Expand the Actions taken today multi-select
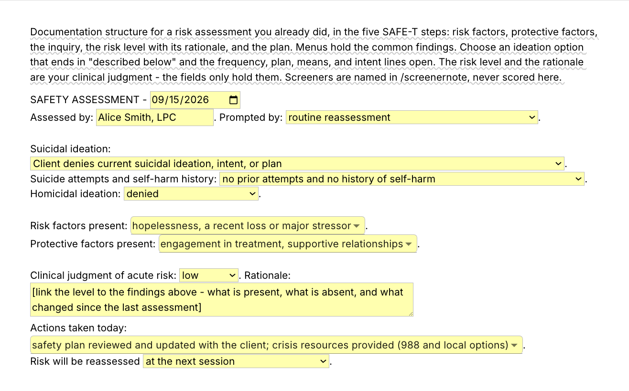The height and width of the screenshot is (391, 629). point(276,345)
